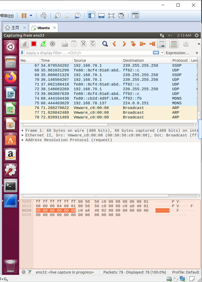Expand the Frame 1 details tree
This screenshot has height=282, width=202.
pos(22,131)
